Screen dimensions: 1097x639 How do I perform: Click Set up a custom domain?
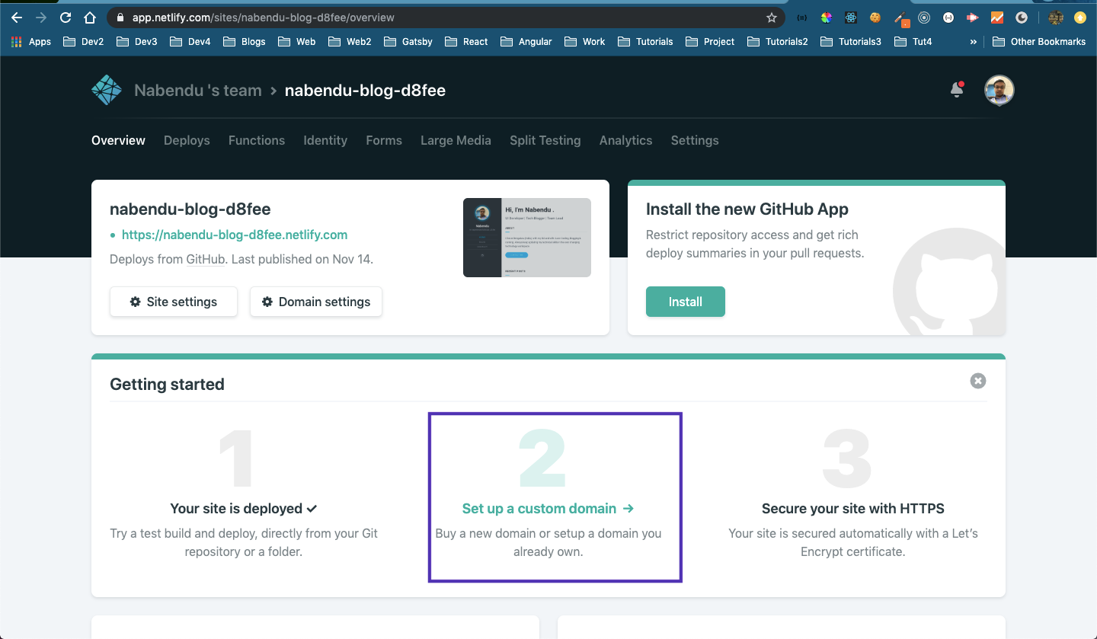pos(548,508)
